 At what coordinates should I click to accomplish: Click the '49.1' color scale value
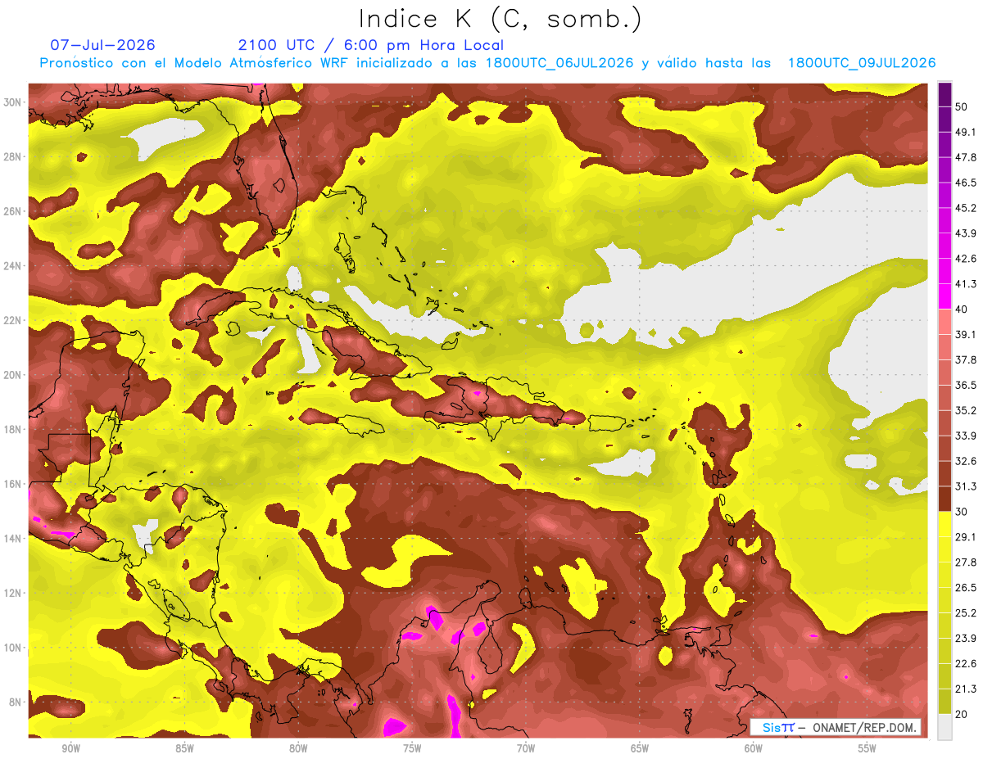pyautogui.click(x=965, y=132)
